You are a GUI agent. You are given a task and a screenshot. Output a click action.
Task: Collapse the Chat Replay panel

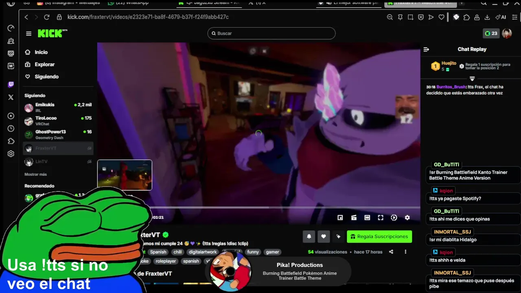click(x=426, y=49)
